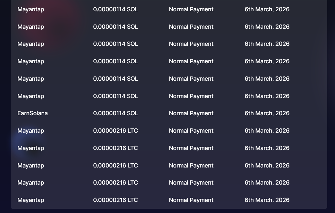Select the SOL amount directly above EarnSolana's amount
Viewport: 335px width, 213px height.
point(116,96)
